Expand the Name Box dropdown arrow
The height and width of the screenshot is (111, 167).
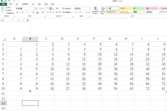pos(11,20)
